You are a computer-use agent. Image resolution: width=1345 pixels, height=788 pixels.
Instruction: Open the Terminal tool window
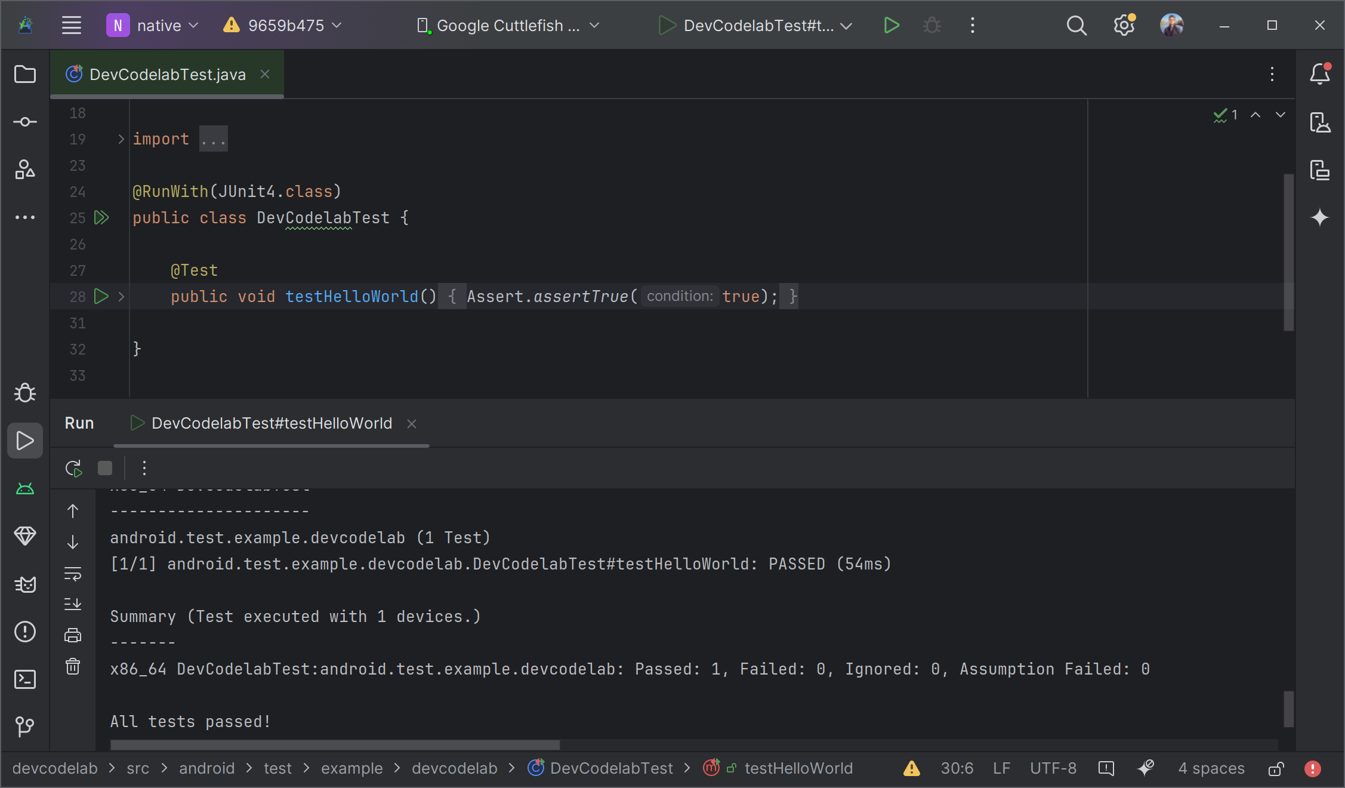coord(24,679)
